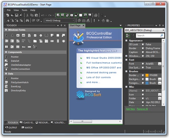Screen dimensions: 169x138
Task: Click the Paste clipboard icon
Action: 36,15
